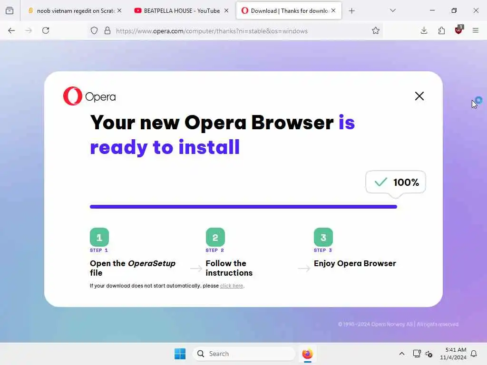Close the BEATPELLA HOUSE YouTube tab

pos(226,10)
